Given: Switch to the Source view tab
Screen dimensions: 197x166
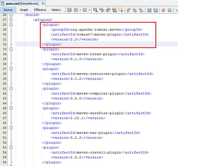Looking at the screenshot, I should pos(8,10).
